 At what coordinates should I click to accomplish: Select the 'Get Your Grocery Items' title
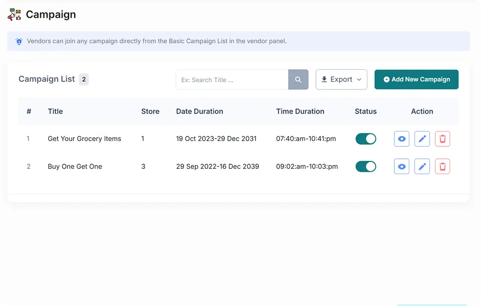[x=84, y=139]
